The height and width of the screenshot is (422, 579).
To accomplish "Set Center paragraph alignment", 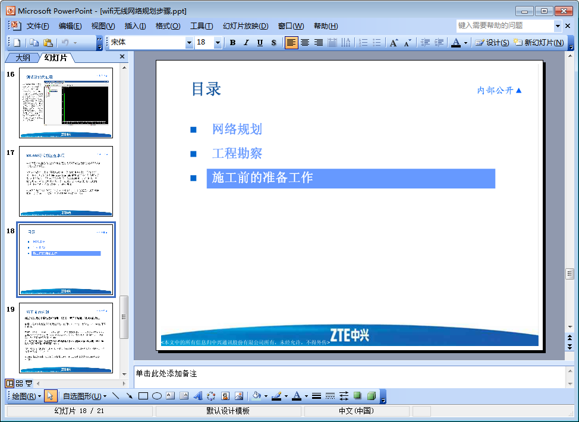I will tap(305, 43).
